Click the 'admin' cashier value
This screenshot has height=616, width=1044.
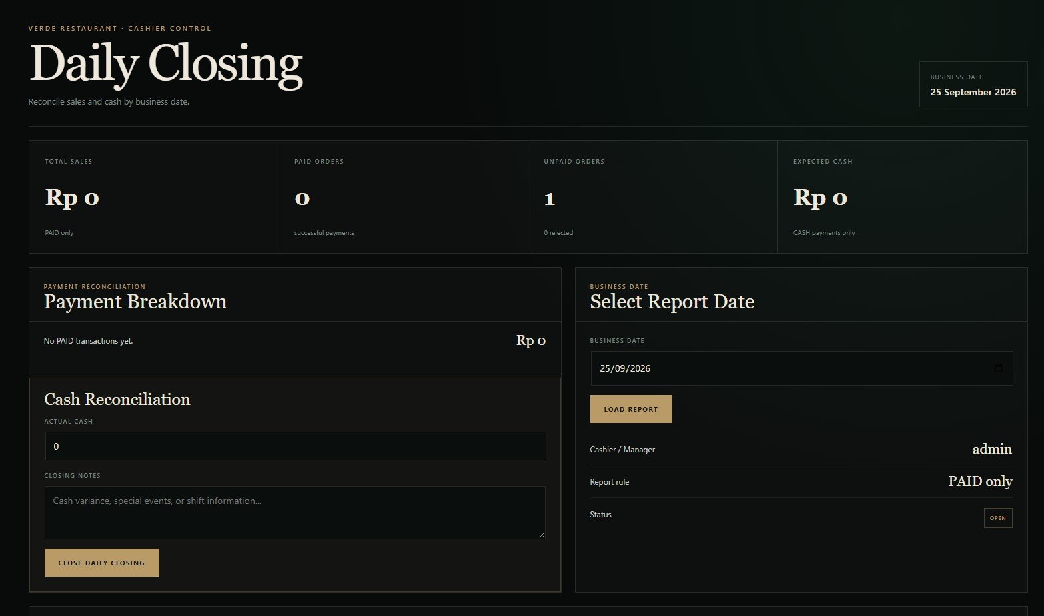pos(992,449)
